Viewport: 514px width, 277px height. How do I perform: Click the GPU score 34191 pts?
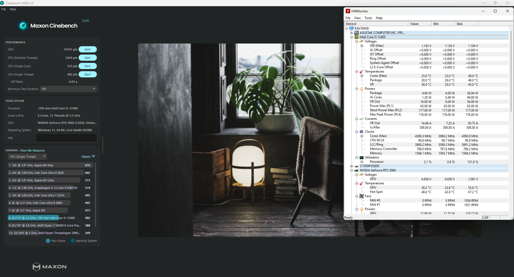71,49
